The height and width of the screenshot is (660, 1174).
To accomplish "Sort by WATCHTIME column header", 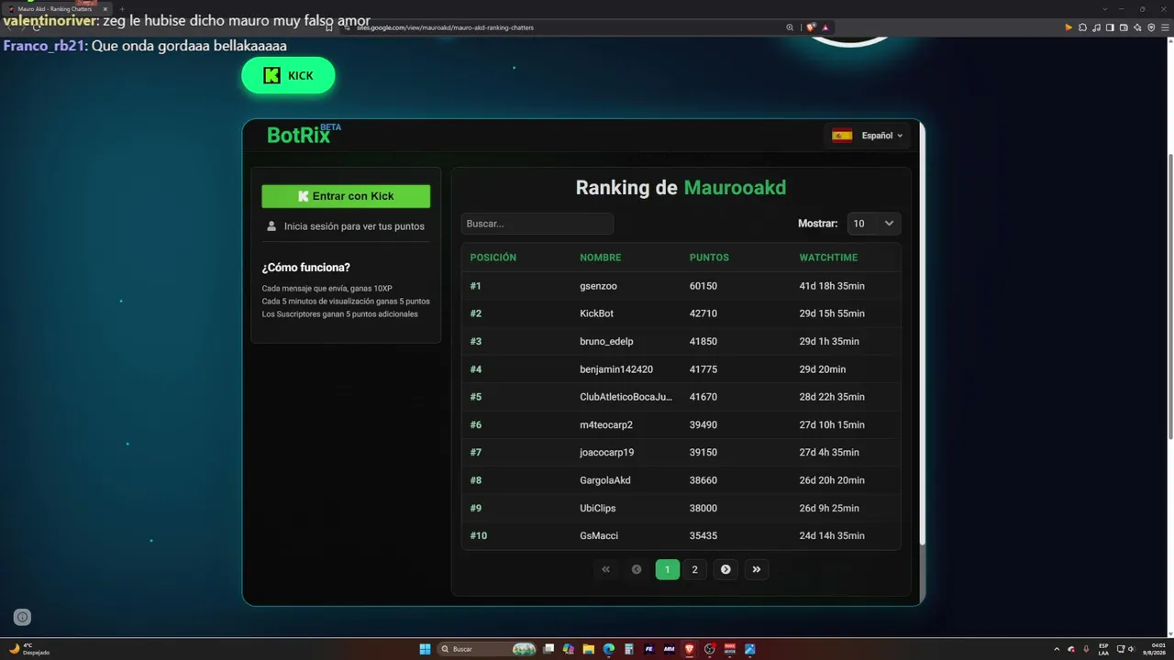I will click(828, 258).
